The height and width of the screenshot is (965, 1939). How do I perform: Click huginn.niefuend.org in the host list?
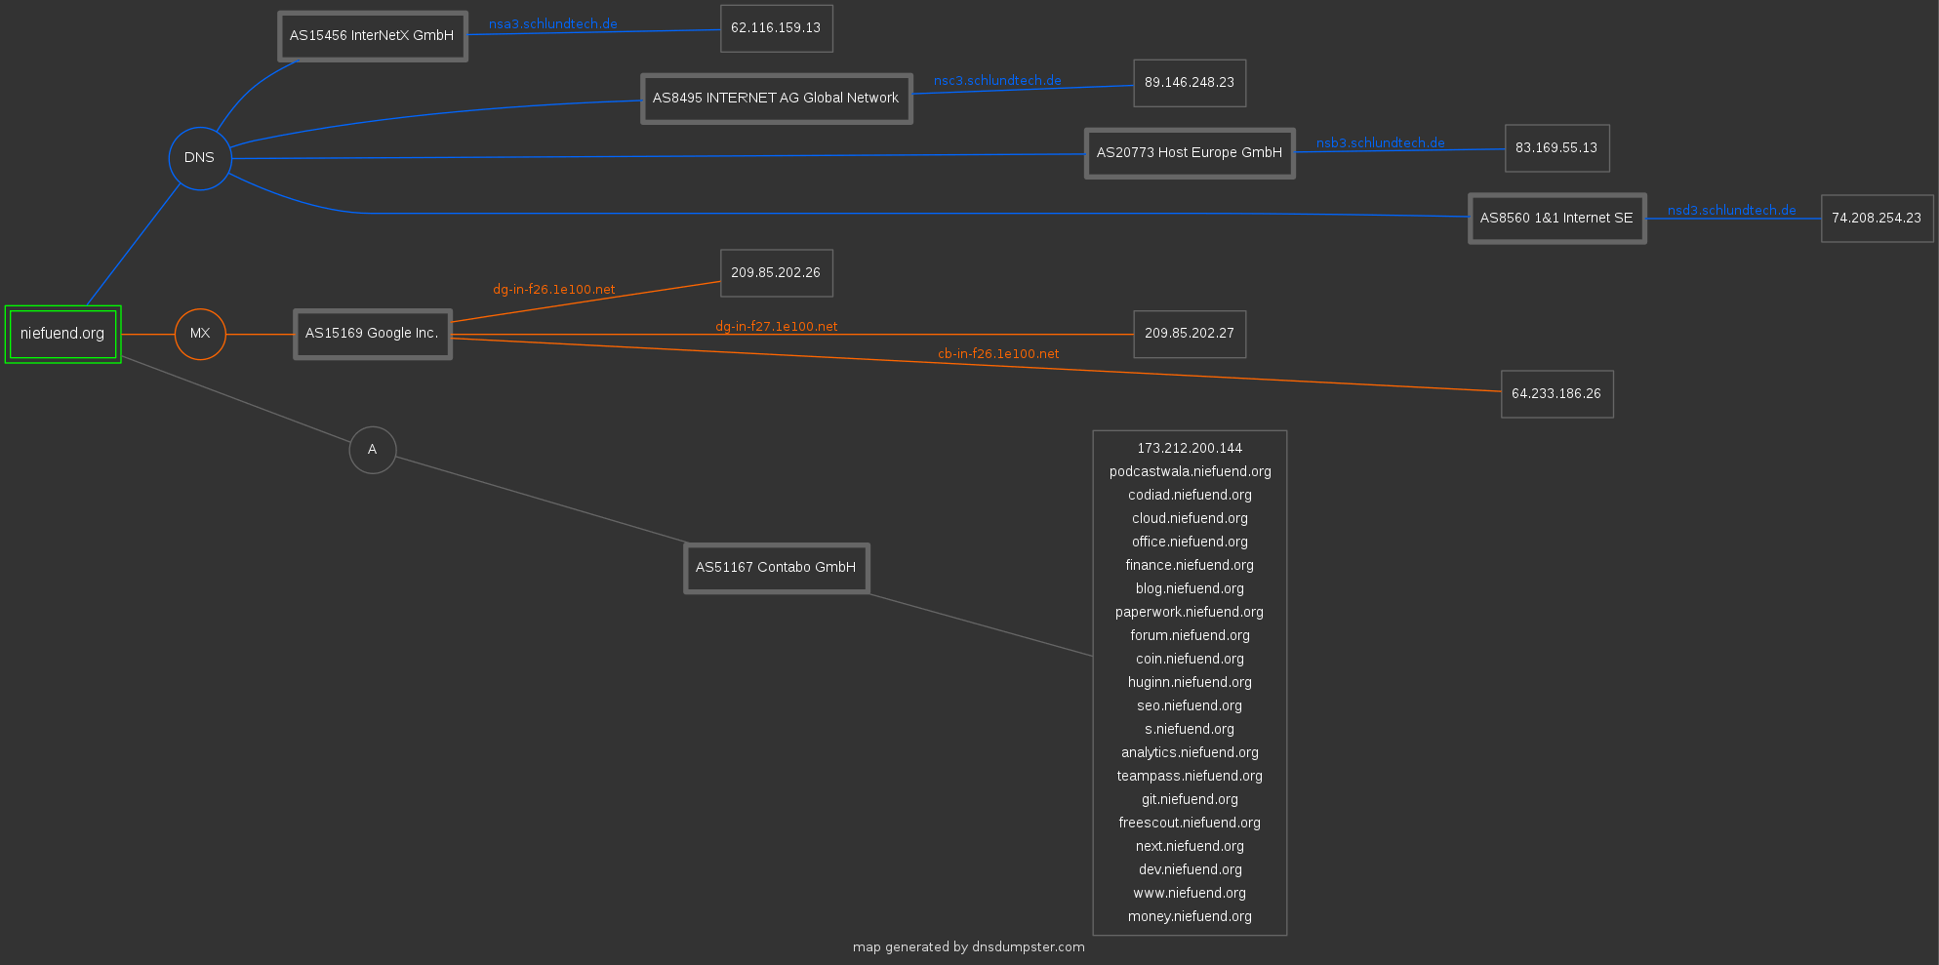click(x=1190, y=683)
